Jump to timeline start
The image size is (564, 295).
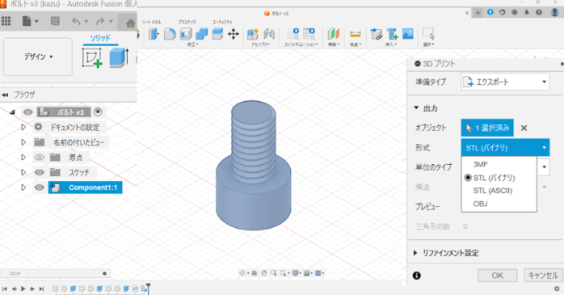coord(5,289)
